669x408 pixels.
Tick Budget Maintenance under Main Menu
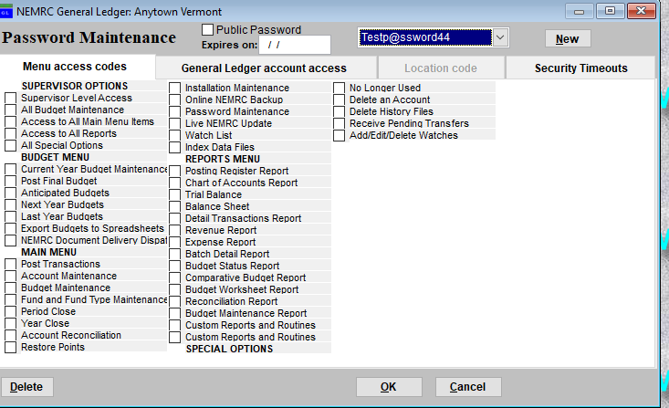(11, 288)
